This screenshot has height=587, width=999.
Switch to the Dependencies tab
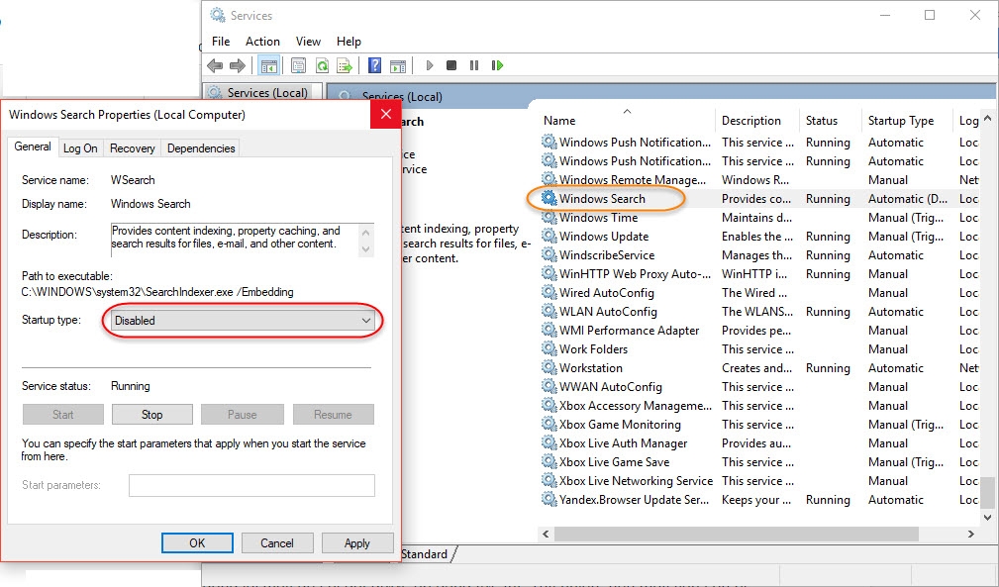201,148
